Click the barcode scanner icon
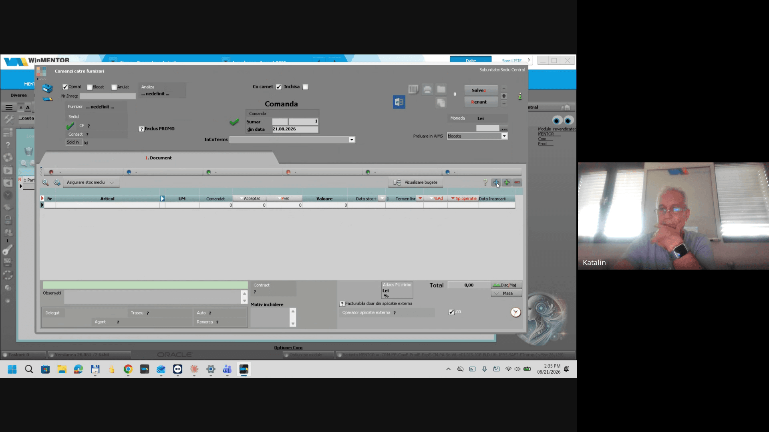This screenshot has height=432, width=769. [x=413, y=90]
